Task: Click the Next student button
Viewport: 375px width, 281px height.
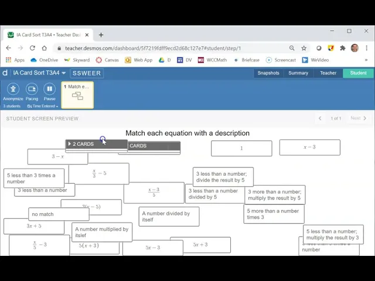Action: [x=358, y=118]
